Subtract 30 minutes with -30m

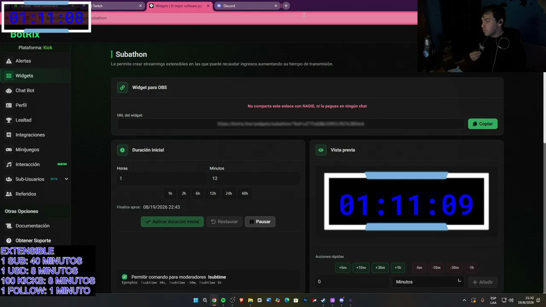(455, 268)
